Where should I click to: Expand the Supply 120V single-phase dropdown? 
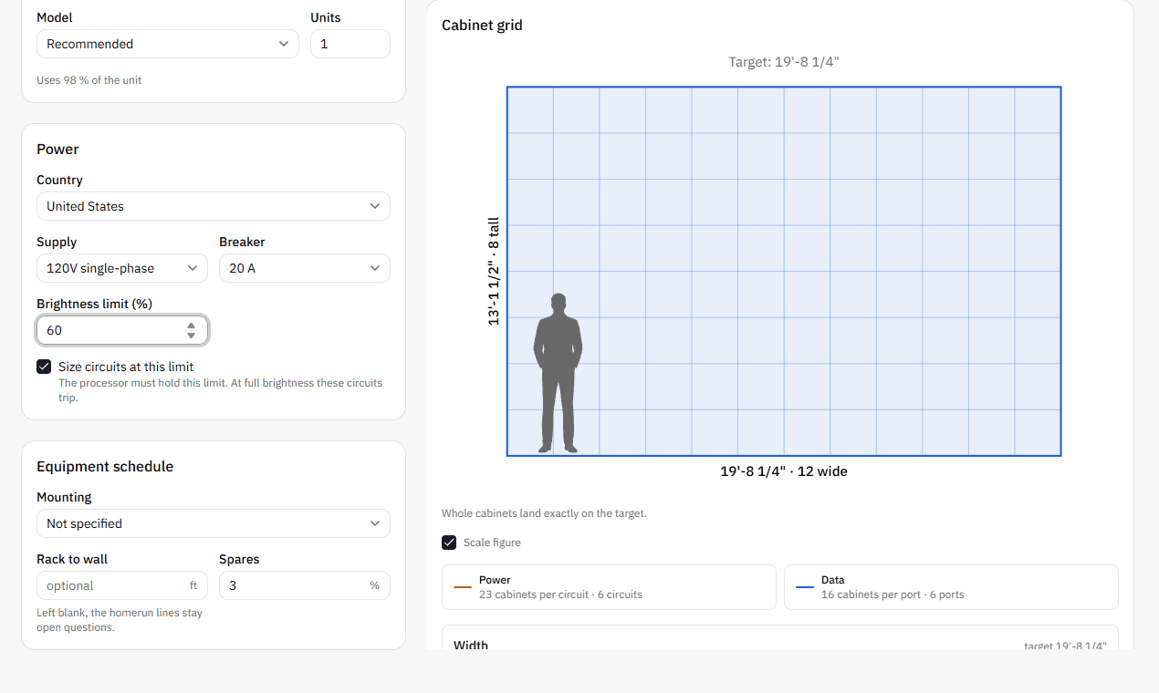pos(122,268)
